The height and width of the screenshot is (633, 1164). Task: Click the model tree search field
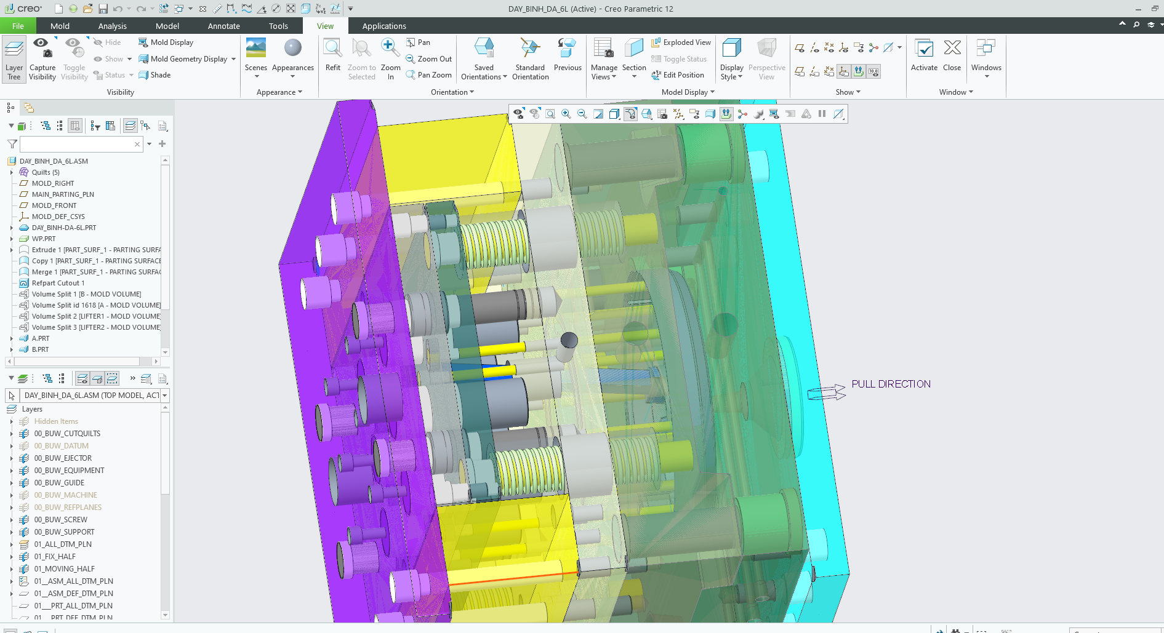[77, 144]
